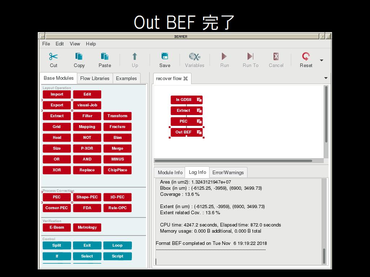Click the Format BEF completed log line
The image size is (370, 277).
pos(211,243)
